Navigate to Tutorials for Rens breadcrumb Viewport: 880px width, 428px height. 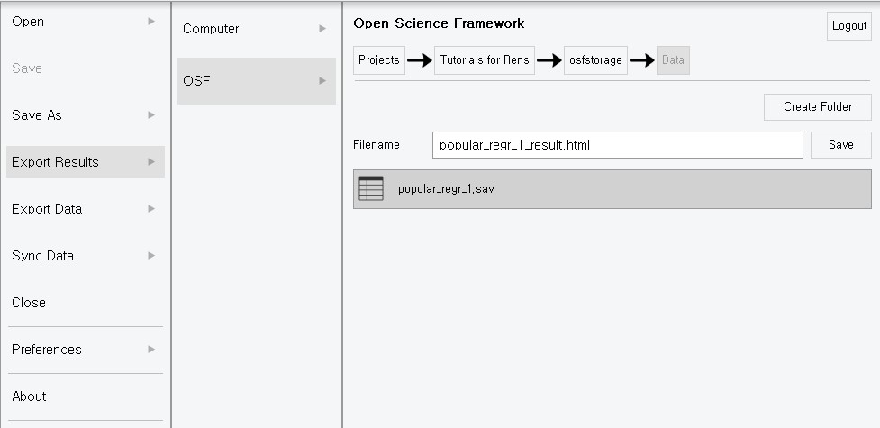coord(485,60)
